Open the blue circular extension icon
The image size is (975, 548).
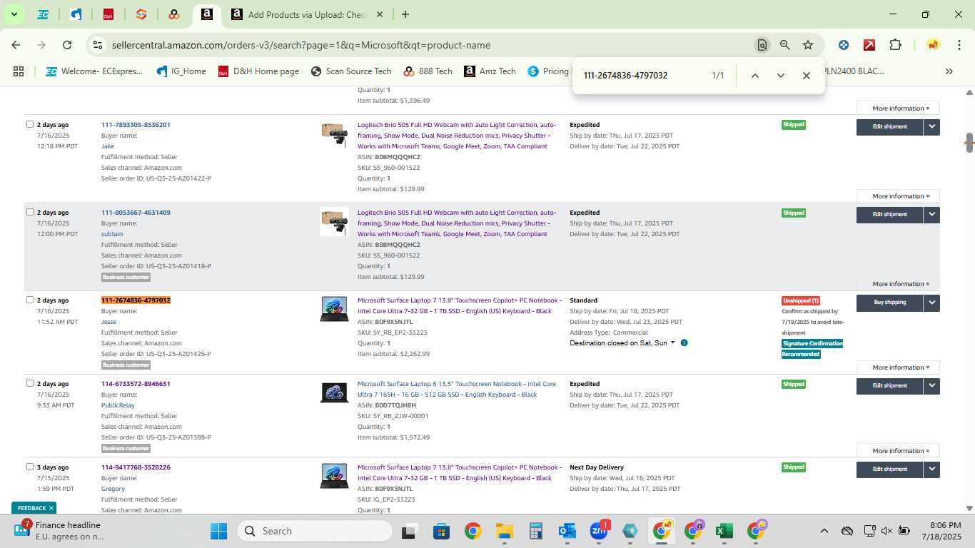point(844,45)
